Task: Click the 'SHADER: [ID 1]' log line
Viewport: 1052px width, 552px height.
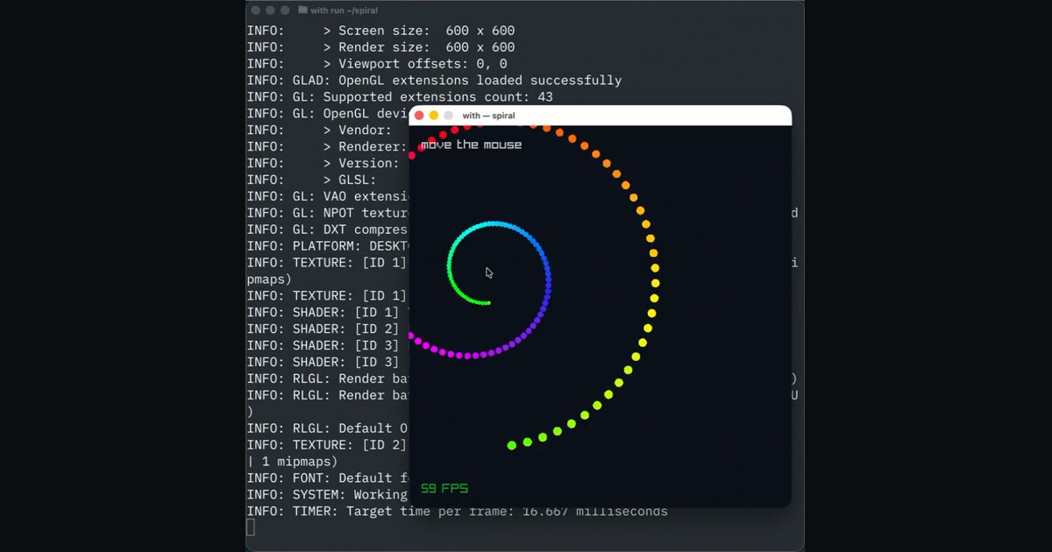Action: click(x=323, y=312)
